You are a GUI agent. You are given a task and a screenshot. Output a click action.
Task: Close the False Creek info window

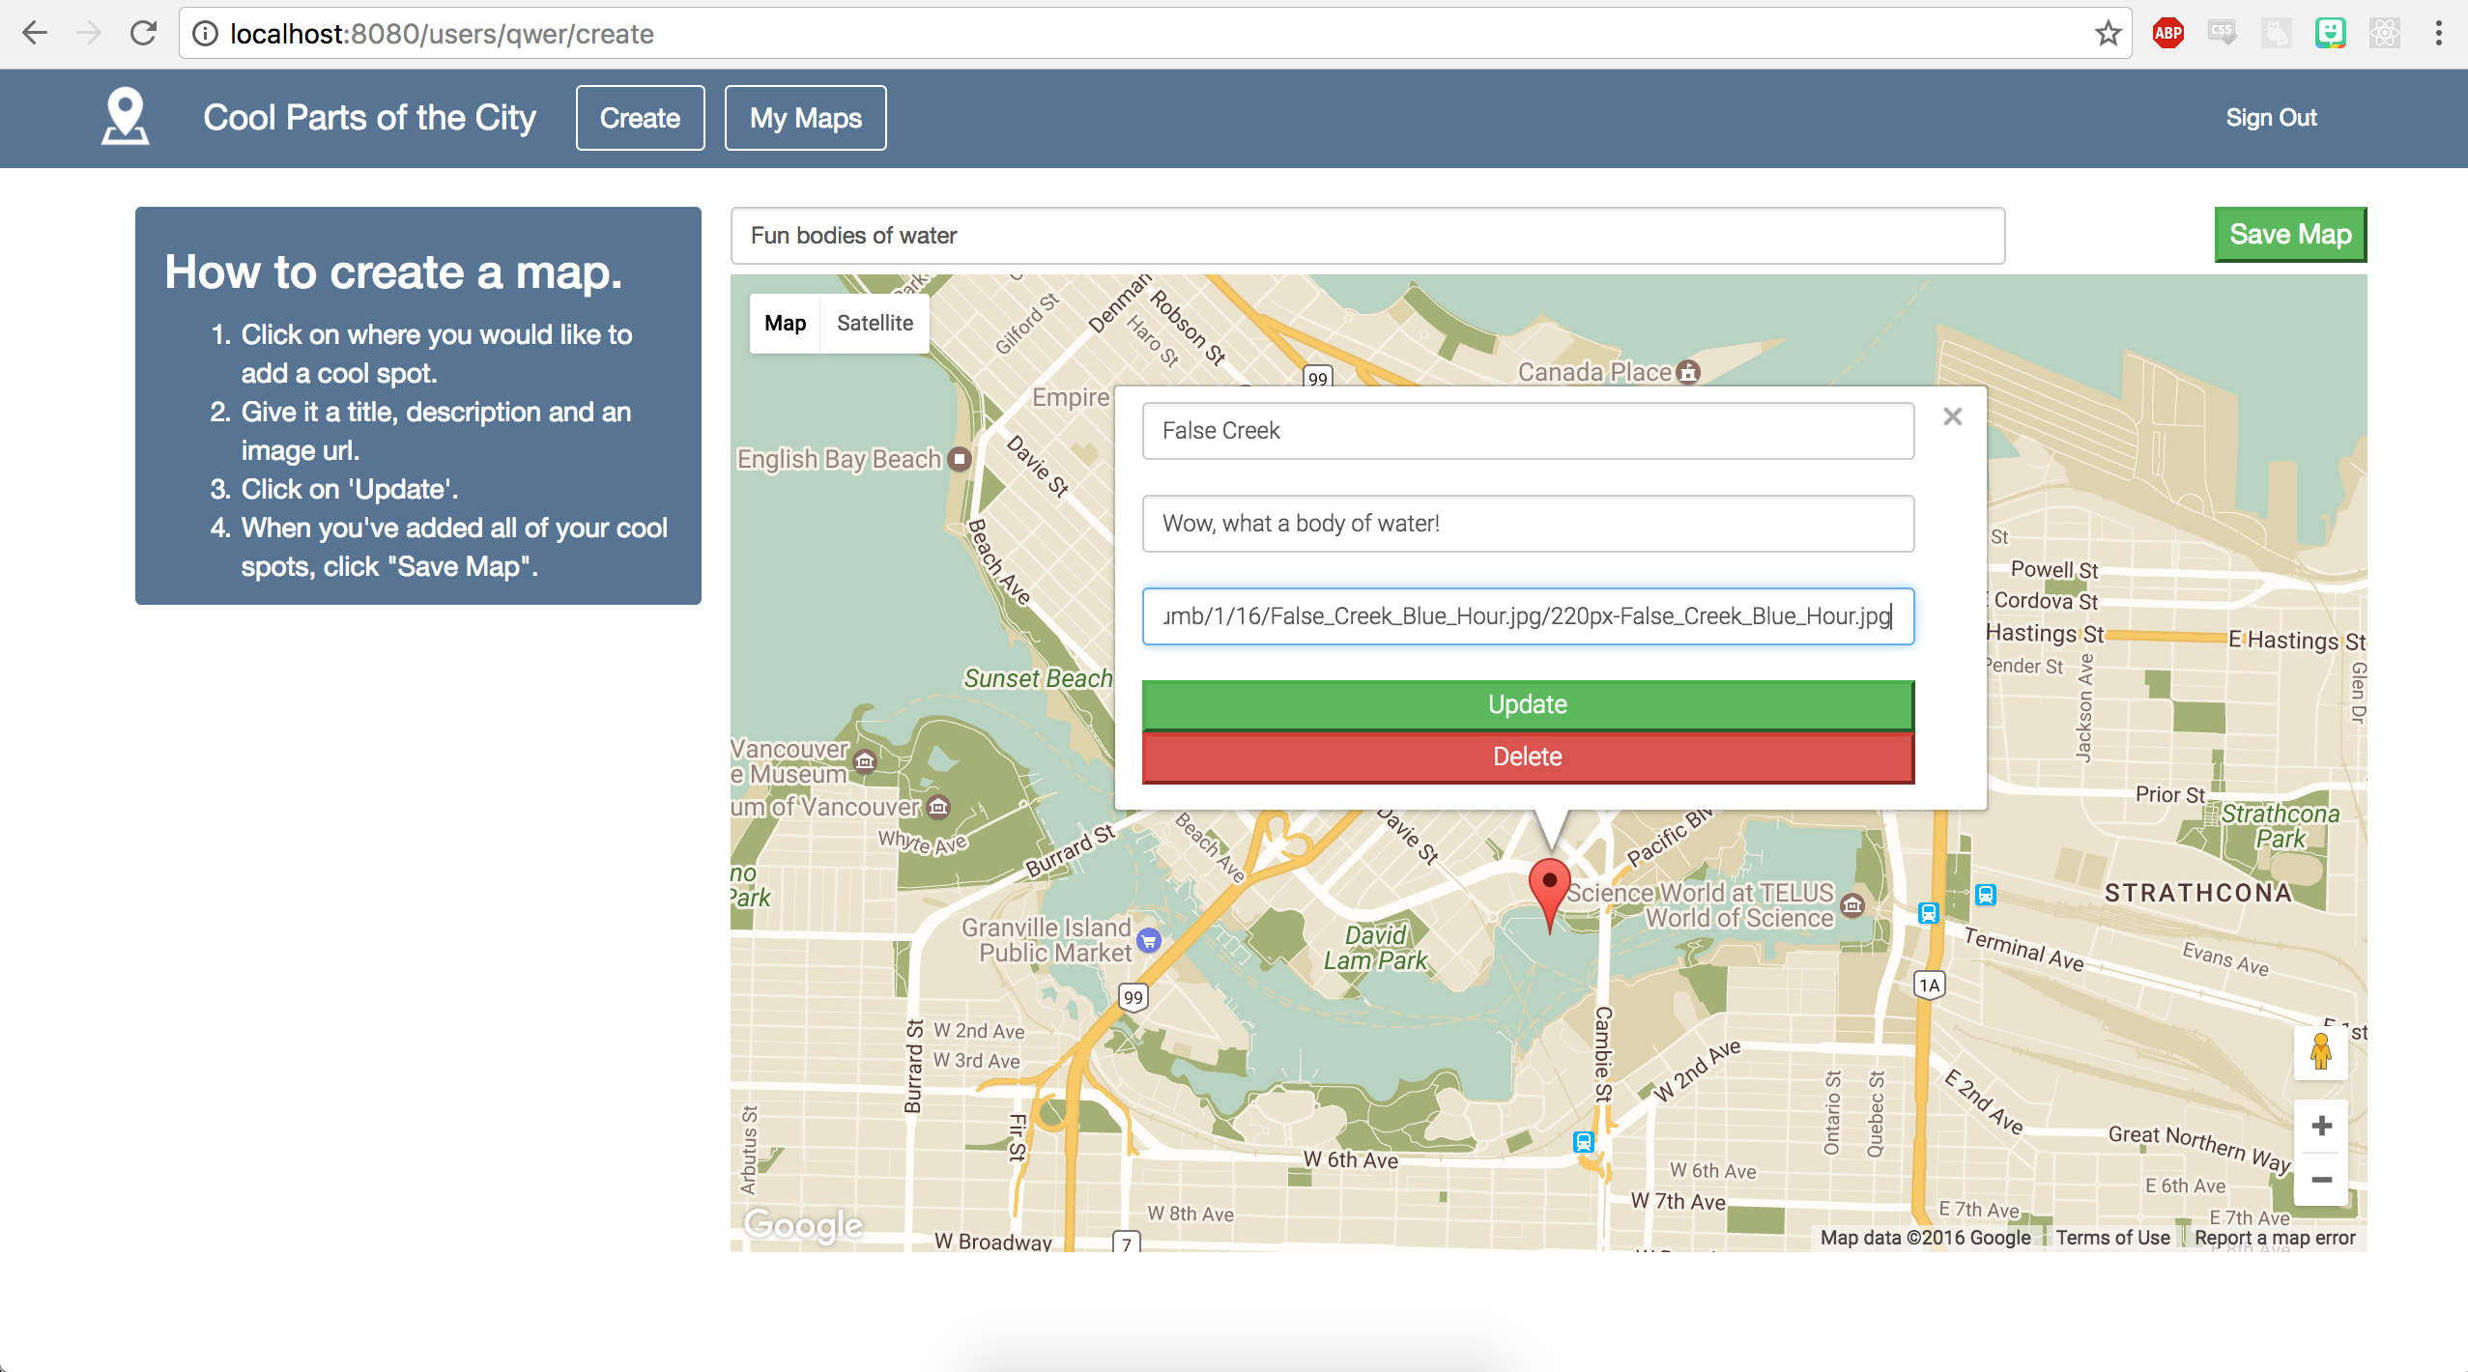[x=1952, y=416]
